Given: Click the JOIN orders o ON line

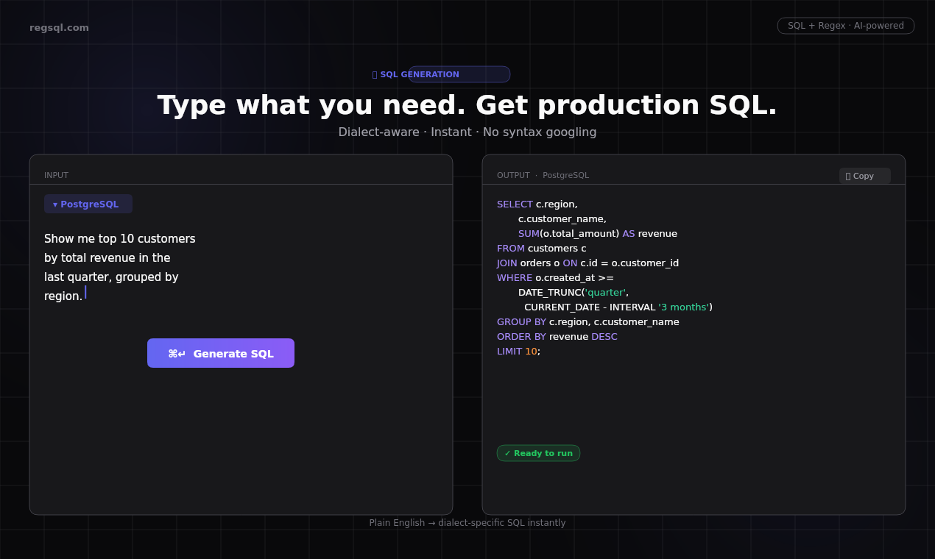Looking at the screenshot, I should (588, 263).
